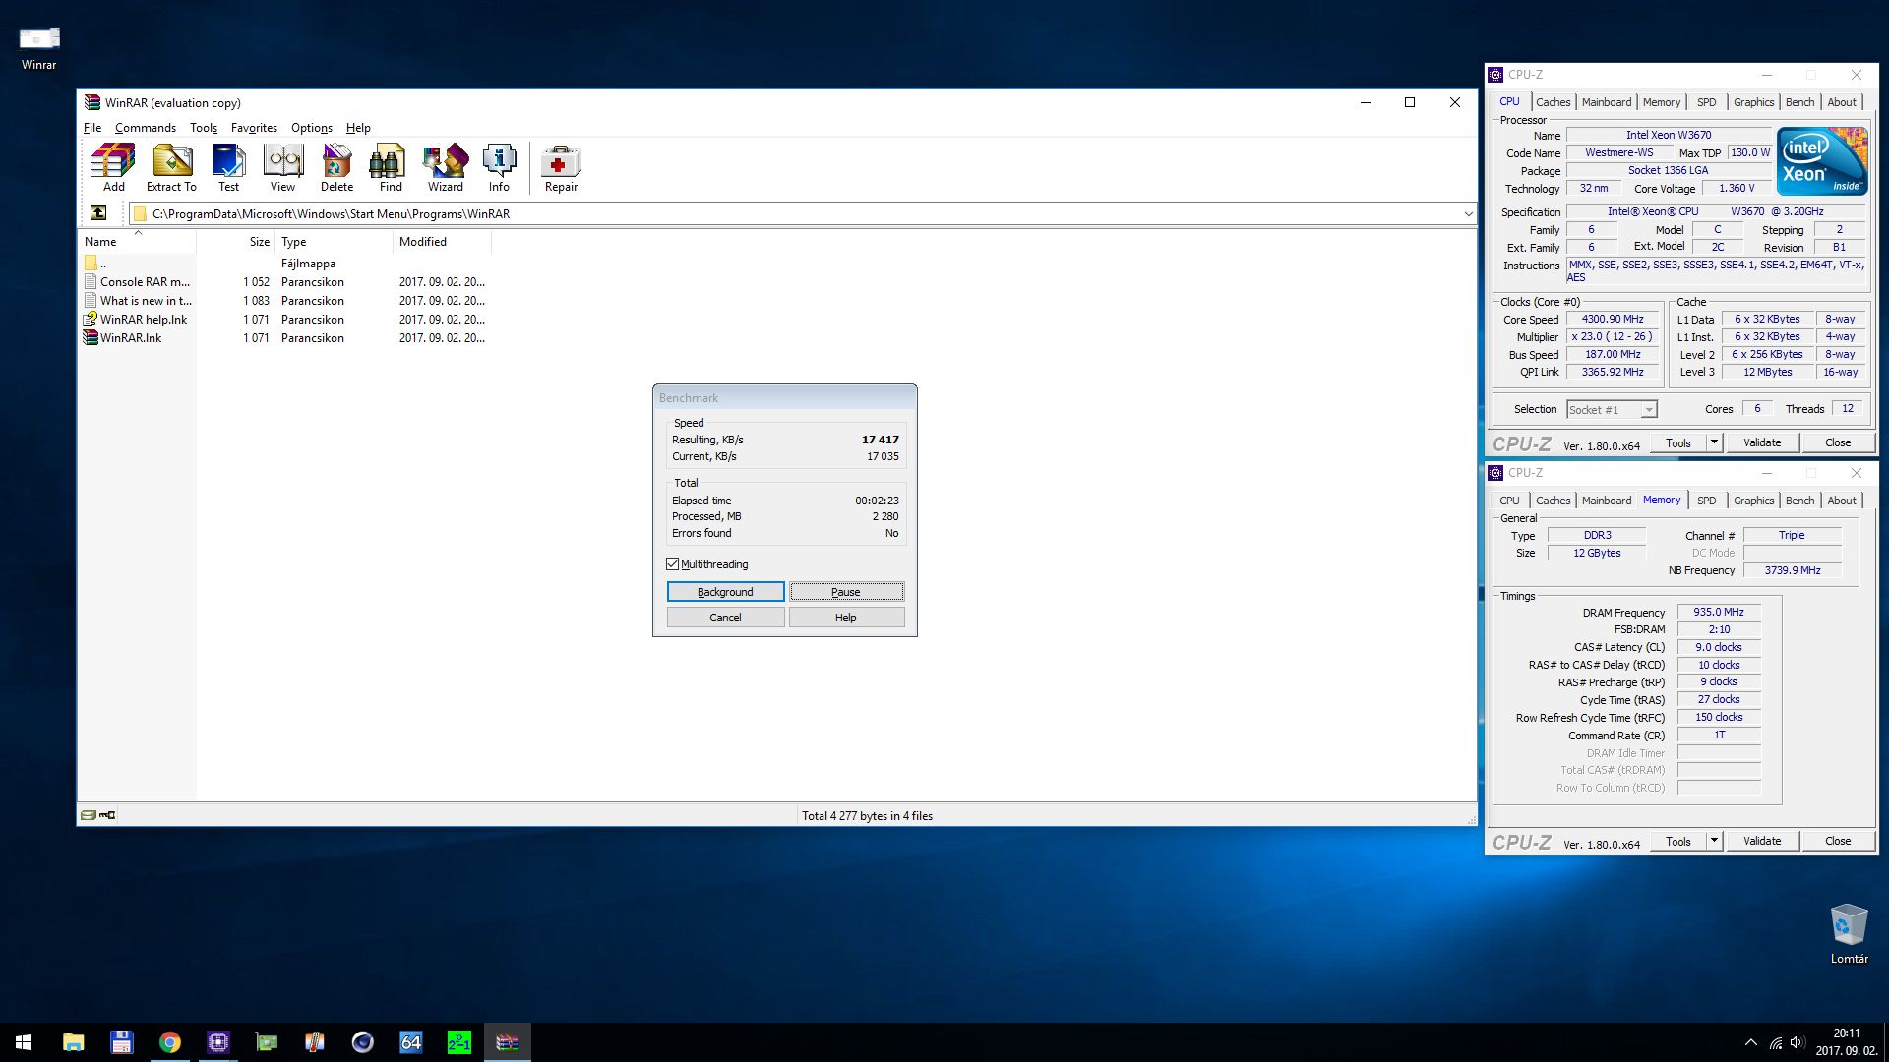Click the WinRAR status bar drive icon

point(89,815)
